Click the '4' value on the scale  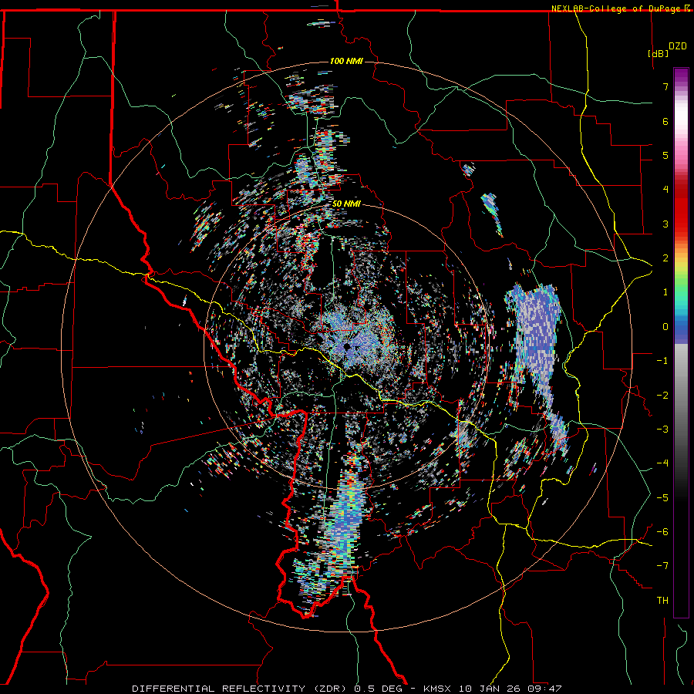click(665, 190)
